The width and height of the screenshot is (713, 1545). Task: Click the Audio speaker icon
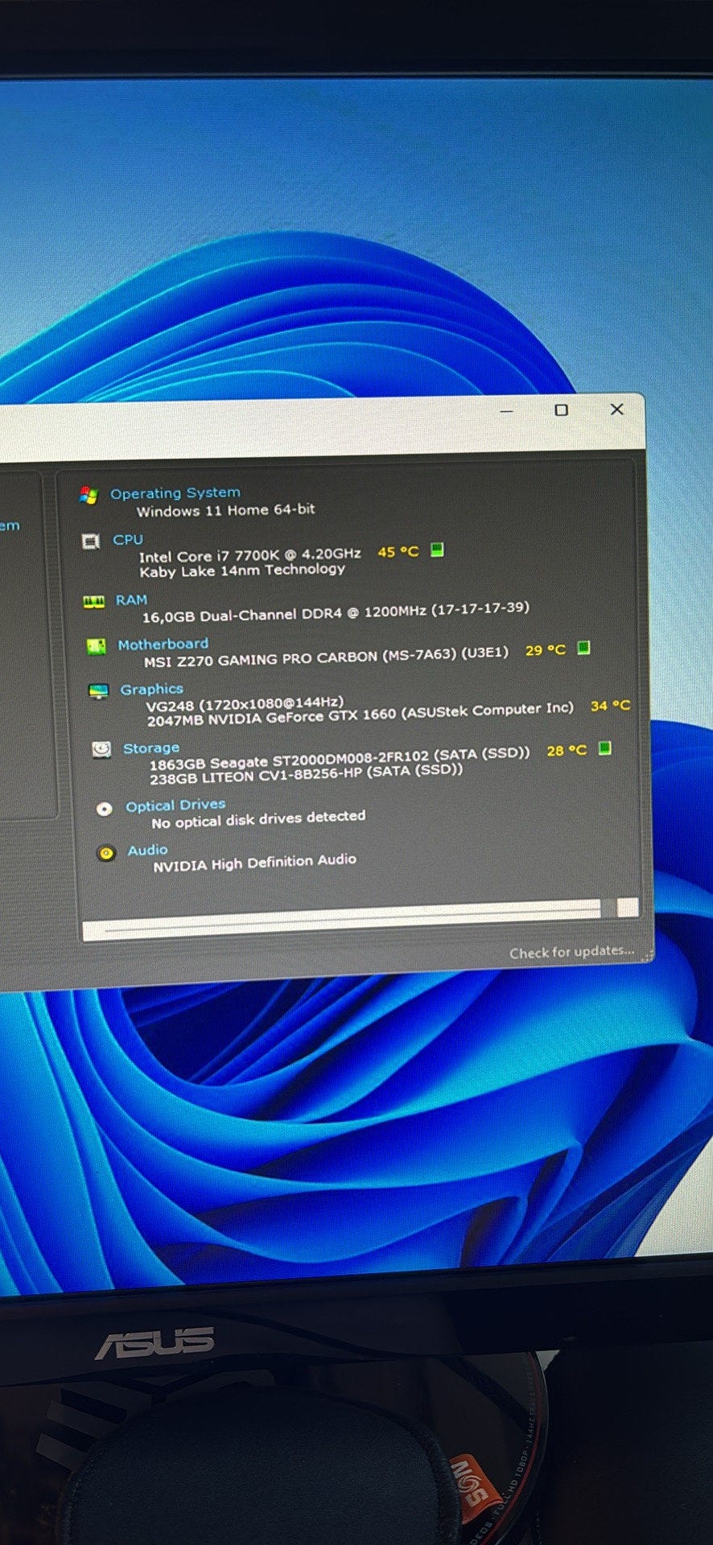coord(106,853)
